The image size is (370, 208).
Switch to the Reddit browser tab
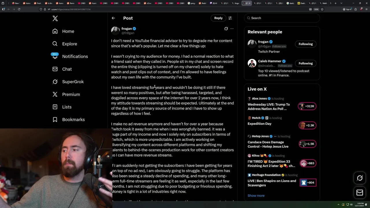point(203,3)
